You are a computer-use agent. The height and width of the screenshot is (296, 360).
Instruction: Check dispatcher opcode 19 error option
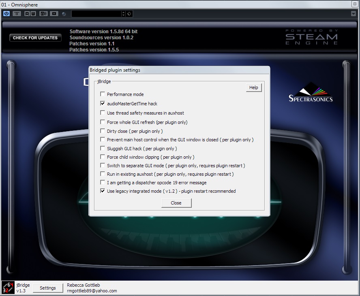point(103,182)
